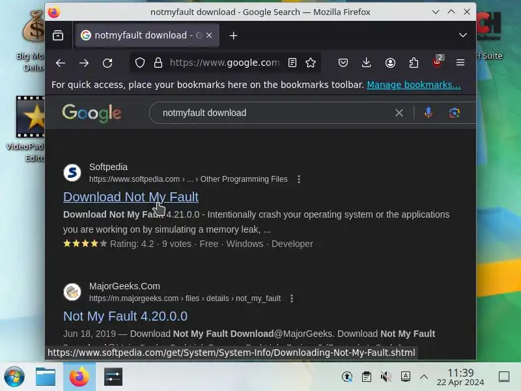The image size is (521, 391).
Task: Start voice search with microphone icon
Action: 429,113
